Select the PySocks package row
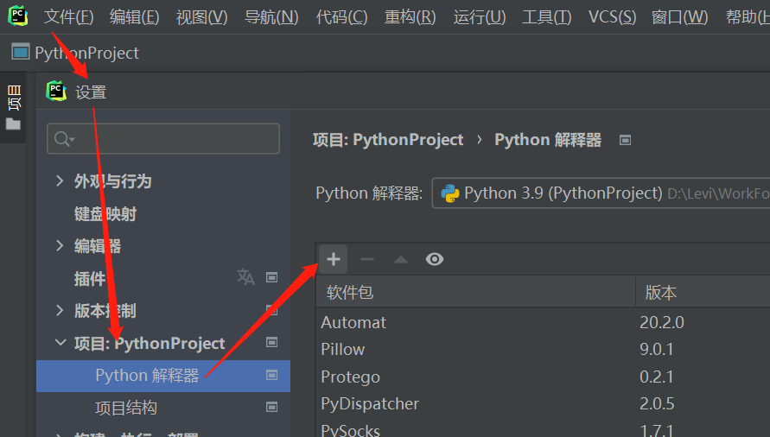Screen dimensions: 770x437 (x=543, y=429)
